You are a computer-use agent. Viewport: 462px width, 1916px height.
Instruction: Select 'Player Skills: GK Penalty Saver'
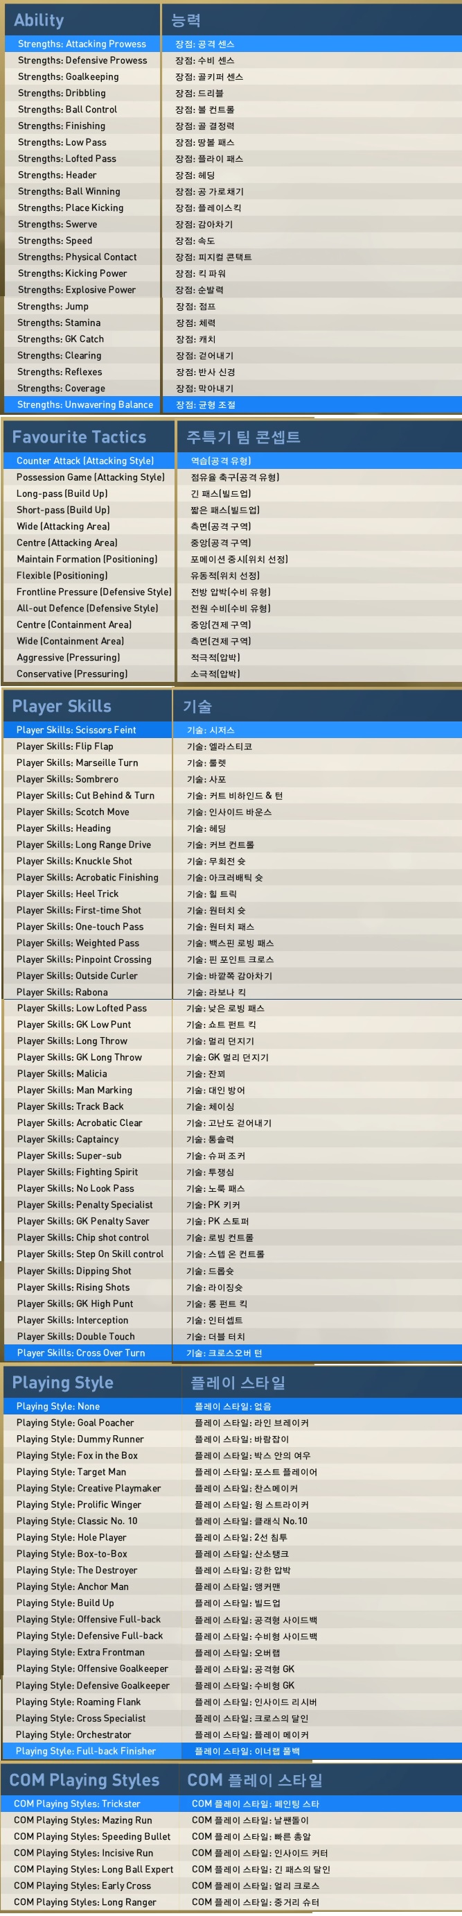pos(82,1222)
